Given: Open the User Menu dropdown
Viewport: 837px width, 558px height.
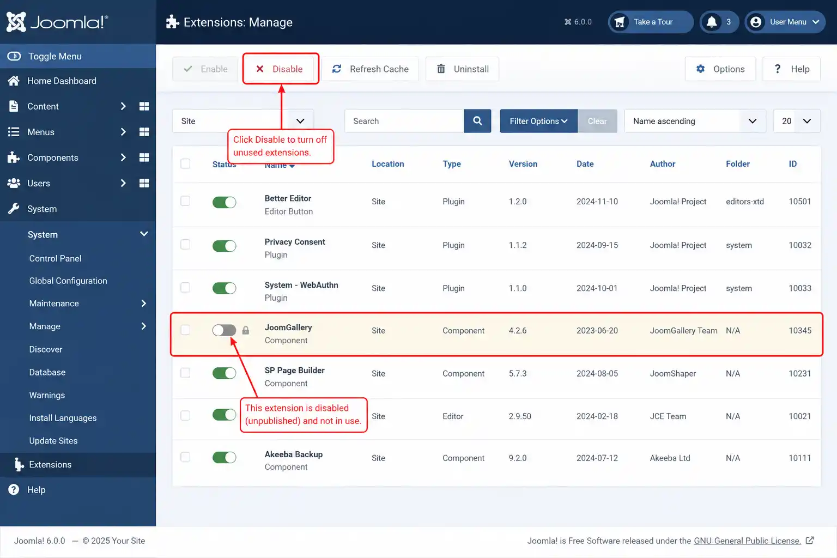Looking at the screenshot, I should pyautogui.click(x=785, y=22).
